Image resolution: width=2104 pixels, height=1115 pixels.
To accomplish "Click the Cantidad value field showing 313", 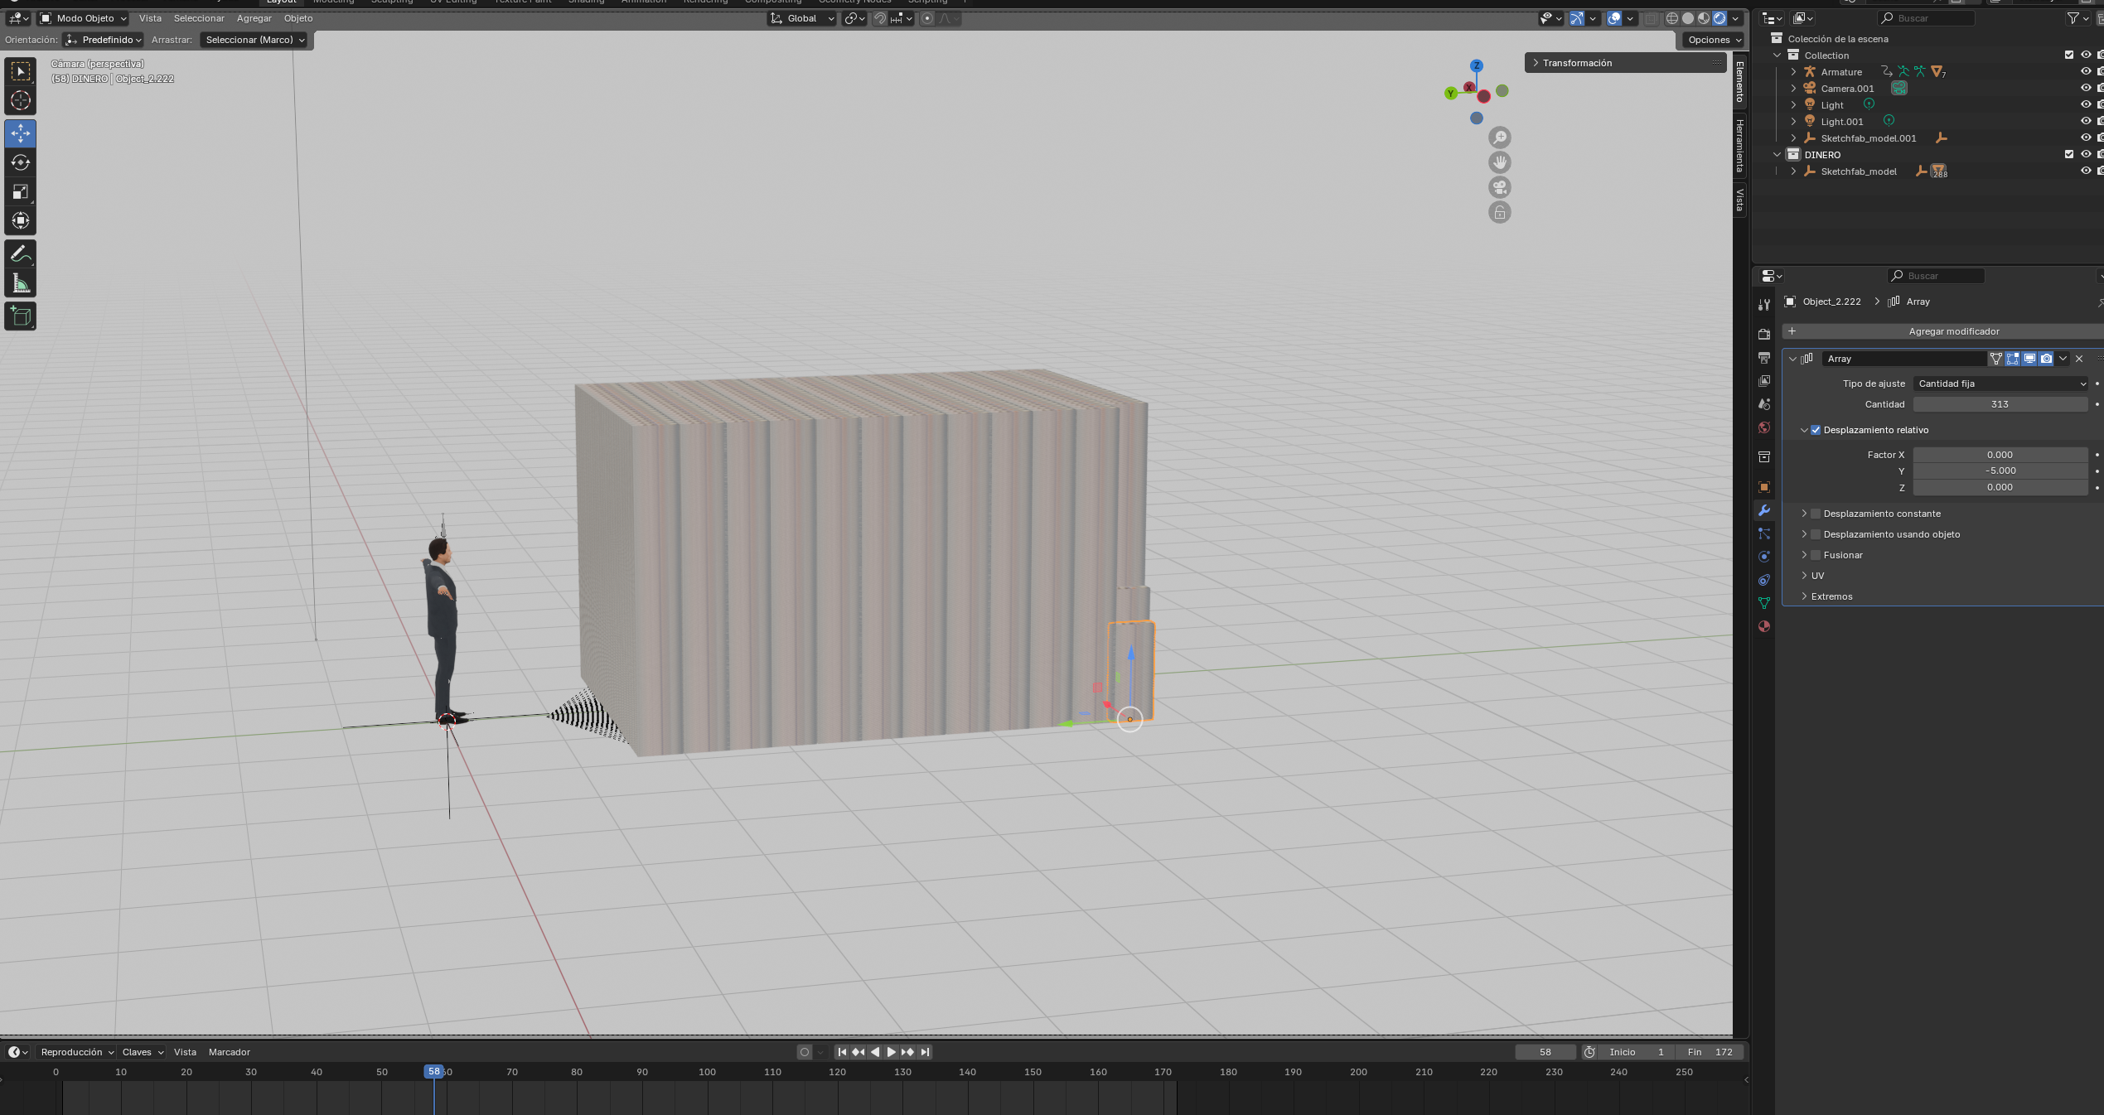I will 1999,404.
